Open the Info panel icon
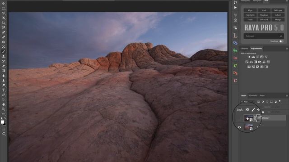 click(x=235, y=20)
